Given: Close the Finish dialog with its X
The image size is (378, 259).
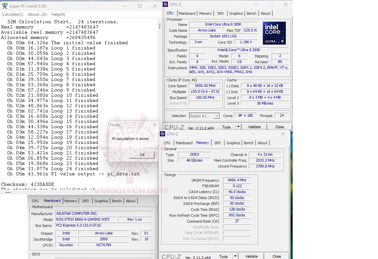Looking at the screenshot, I should 155,125.
